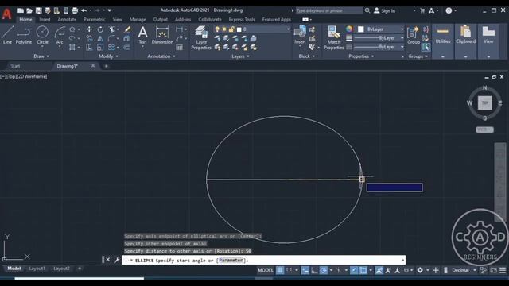Select the Dimension tool
Image resolution: width=509 pixels, height=286 pixels.
[x=162, y=35]
